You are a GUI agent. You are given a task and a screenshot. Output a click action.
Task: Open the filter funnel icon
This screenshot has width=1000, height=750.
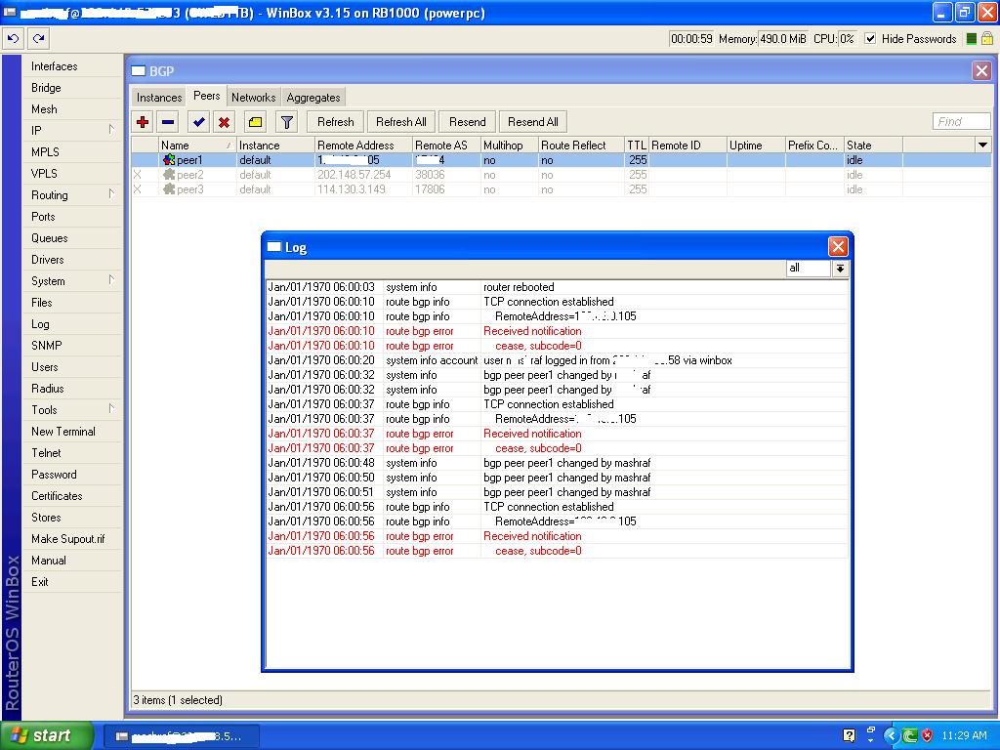286,122
